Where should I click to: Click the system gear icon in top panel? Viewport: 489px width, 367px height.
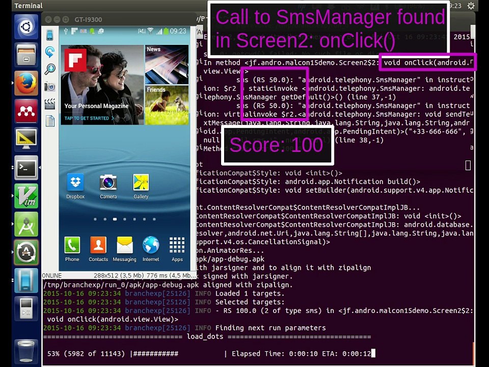(x=471, y=6)
